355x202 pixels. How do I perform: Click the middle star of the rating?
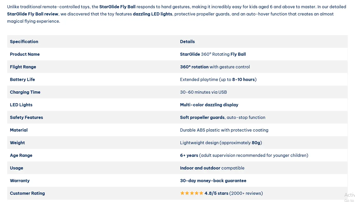tap(192, 193)
